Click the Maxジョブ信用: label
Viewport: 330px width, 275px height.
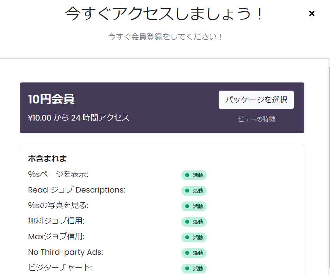click(x=56, y=236)
